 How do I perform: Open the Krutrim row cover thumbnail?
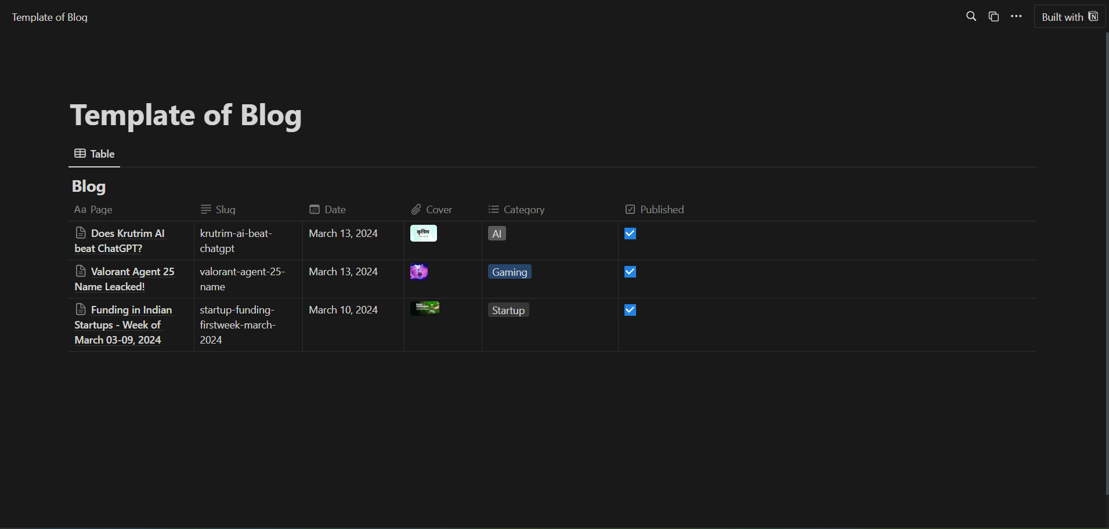point(424,233)
